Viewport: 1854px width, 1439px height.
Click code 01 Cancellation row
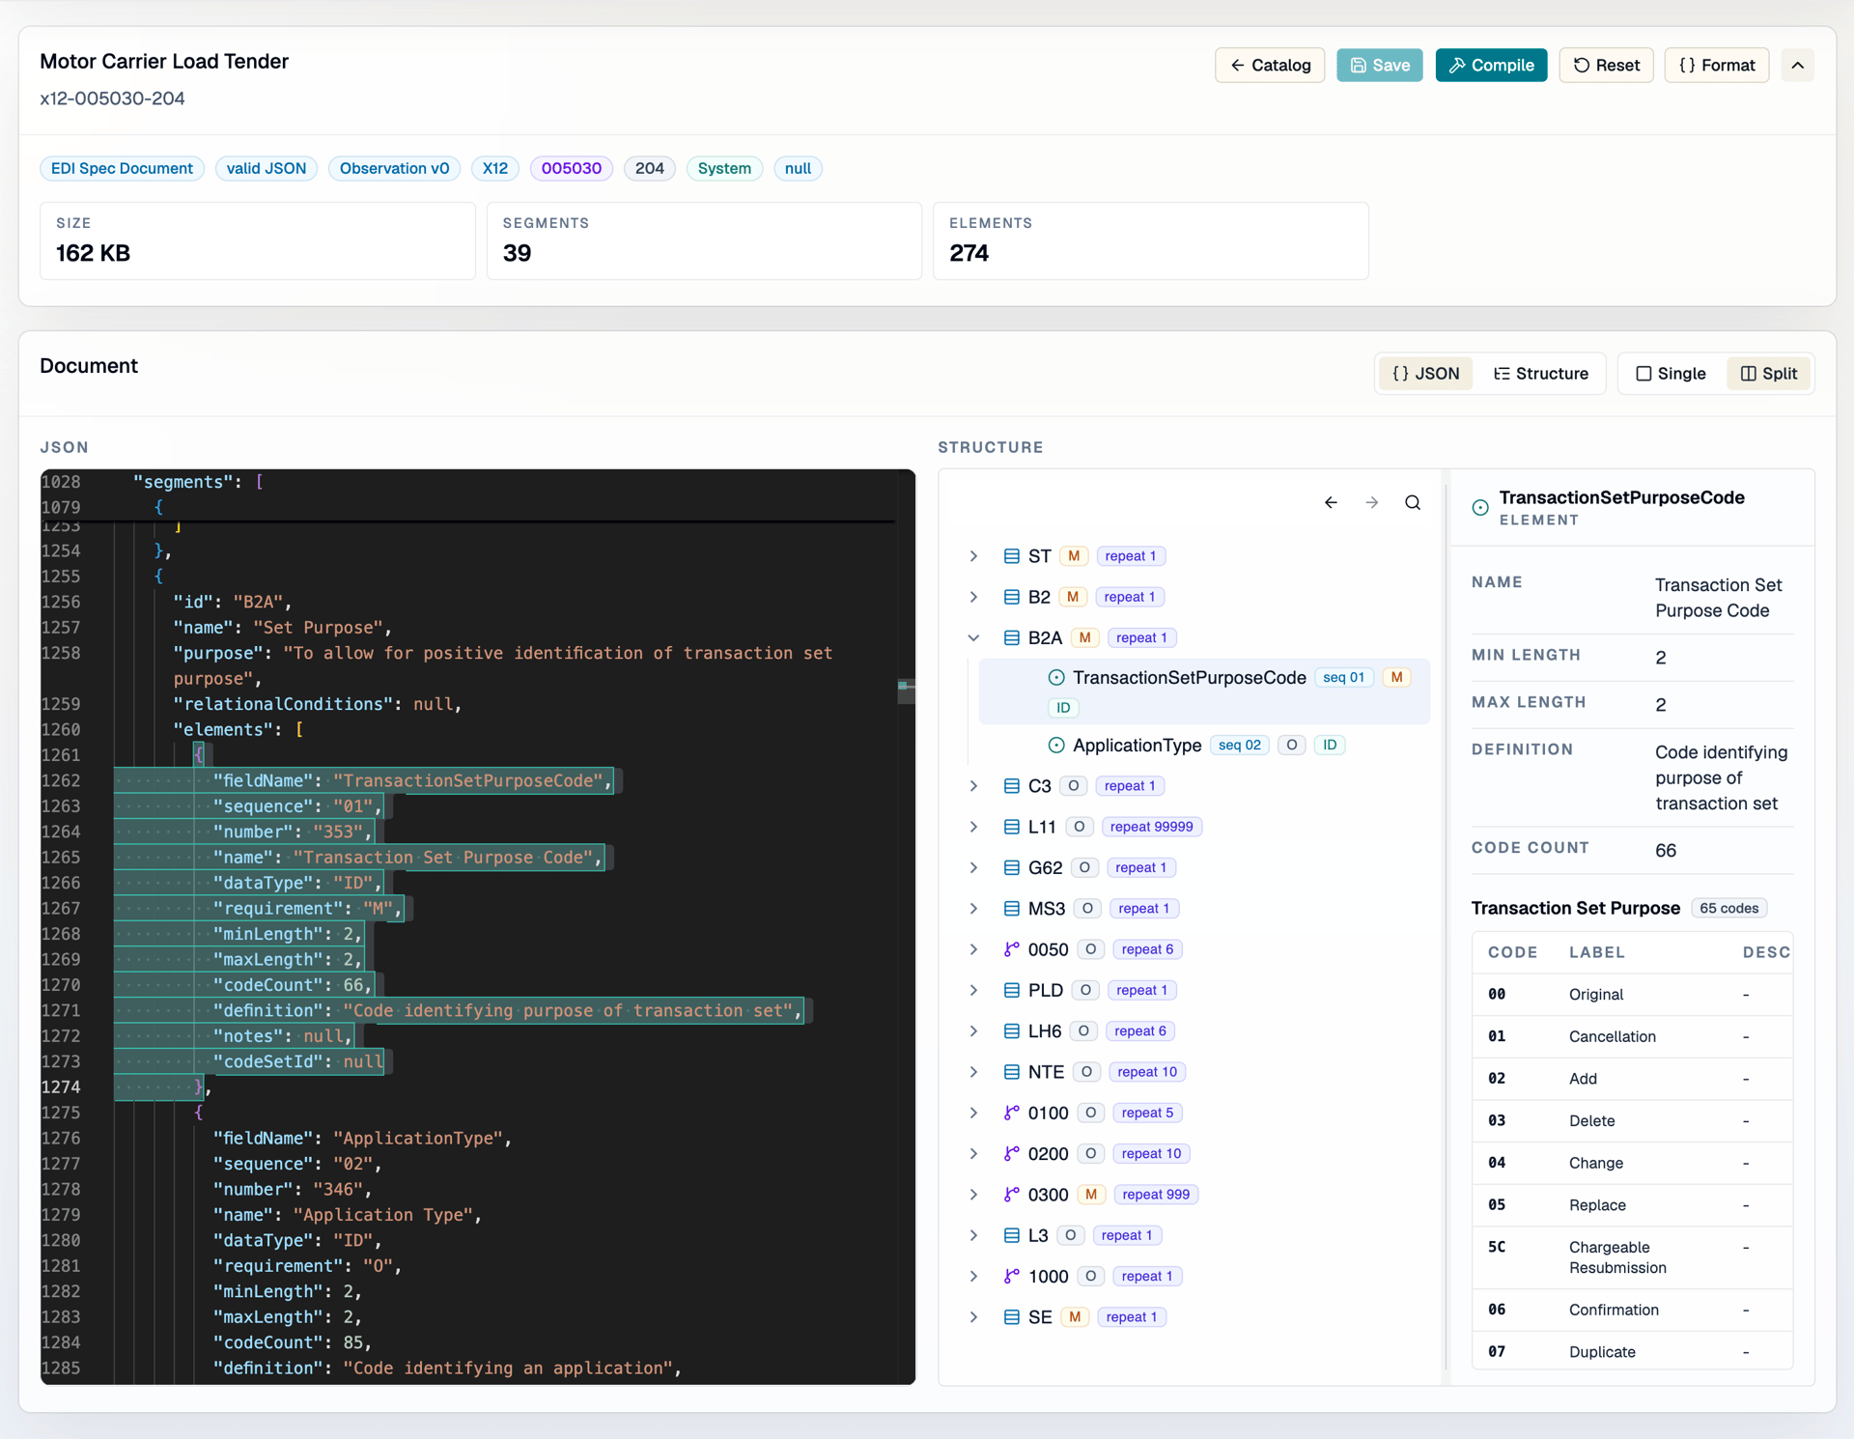[x=1632, y=1036]
